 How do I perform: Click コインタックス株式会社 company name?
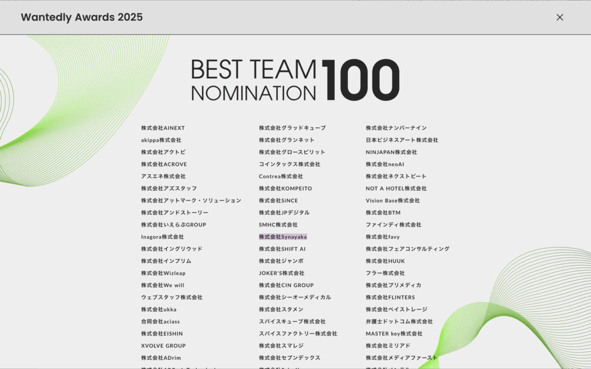(290, 164)
